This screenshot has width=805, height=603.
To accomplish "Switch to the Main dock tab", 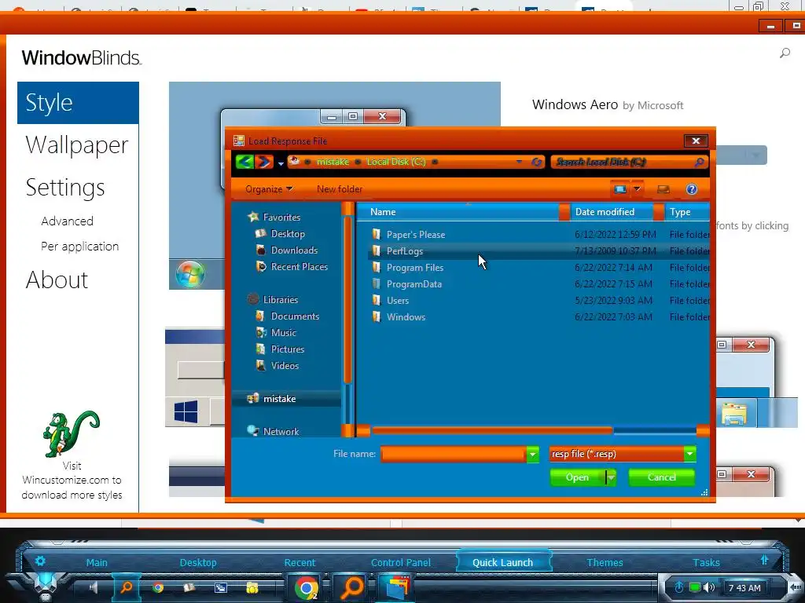I will pyautogui.click(x=97, y=562).
